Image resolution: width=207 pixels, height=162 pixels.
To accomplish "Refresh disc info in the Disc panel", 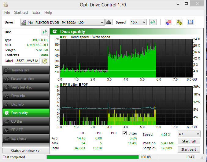I will (45, 32).
